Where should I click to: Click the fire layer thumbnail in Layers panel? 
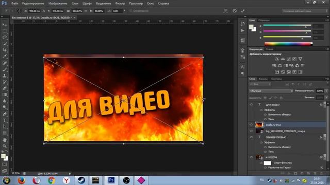[259, 124]
